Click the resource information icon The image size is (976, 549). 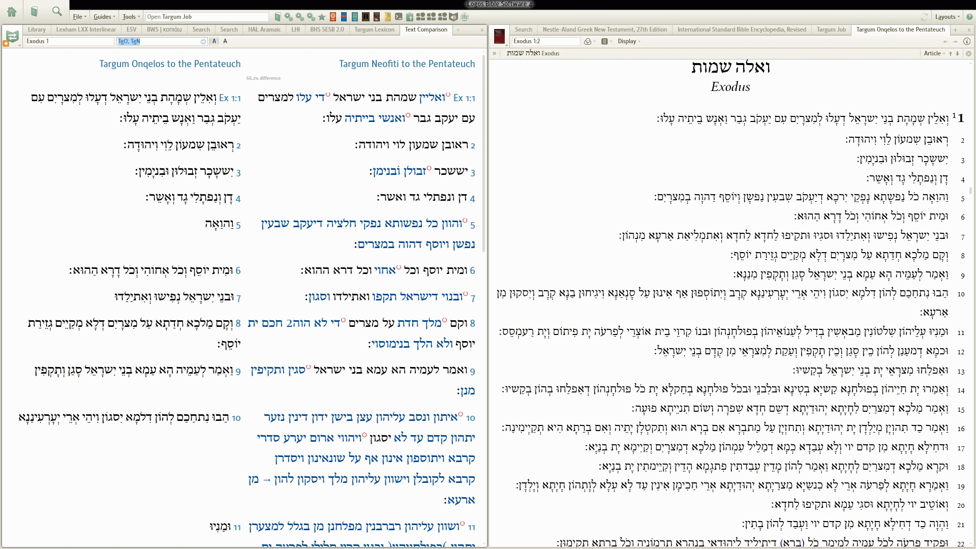click(967, 41)
